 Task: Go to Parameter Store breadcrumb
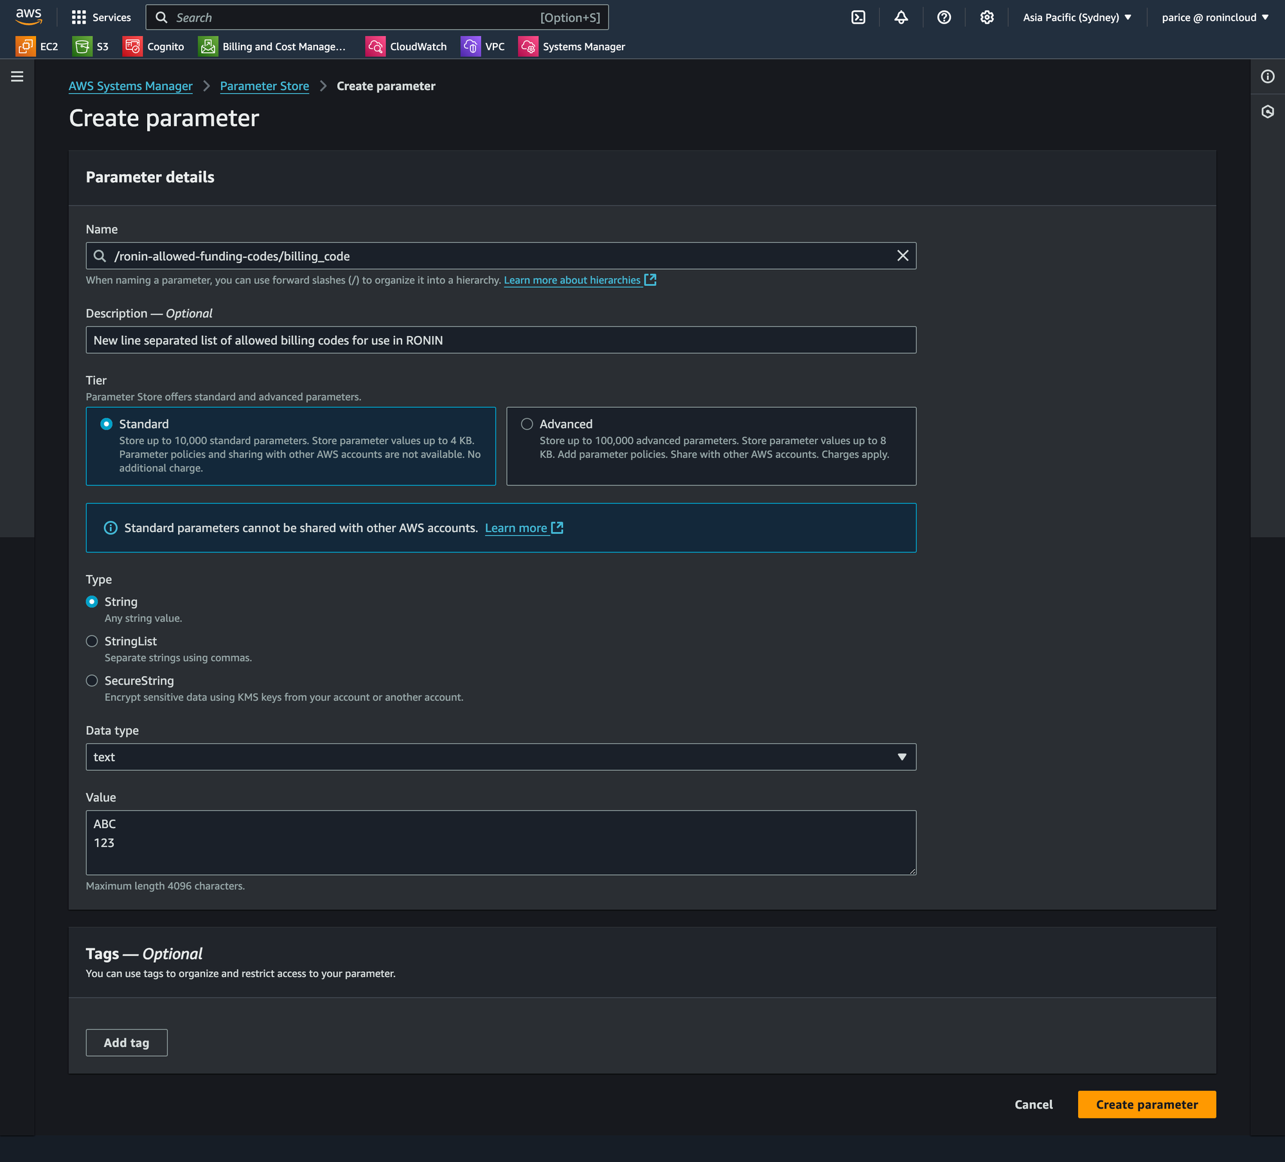click(x=264, y=86)
